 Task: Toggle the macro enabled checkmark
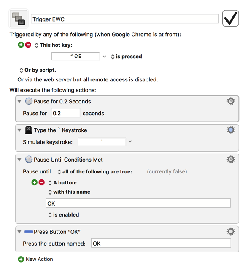tap(230, 18)
